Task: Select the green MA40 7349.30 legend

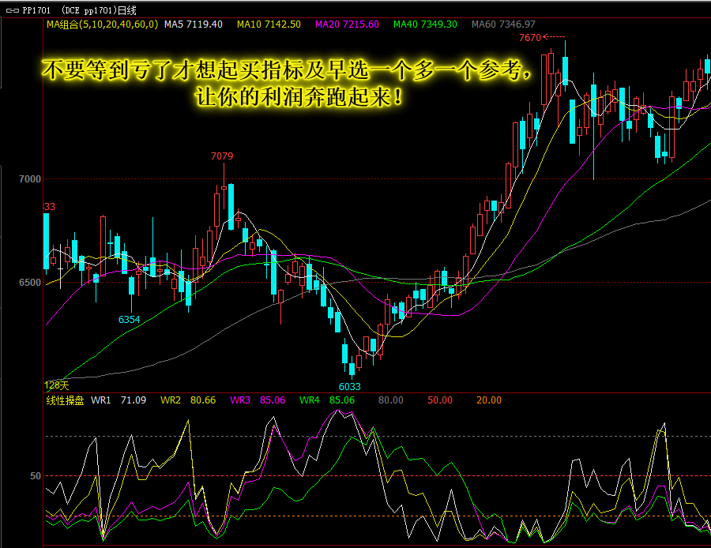Action: click(425, 24)
